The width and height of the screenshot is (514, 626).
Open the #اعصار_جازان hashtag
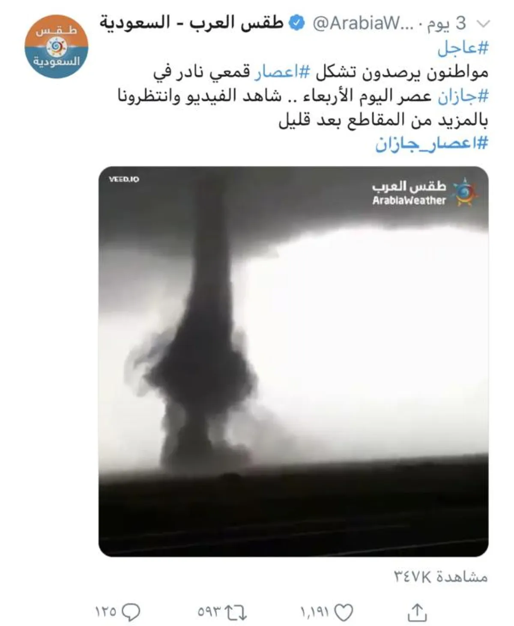tap(432, 144)
